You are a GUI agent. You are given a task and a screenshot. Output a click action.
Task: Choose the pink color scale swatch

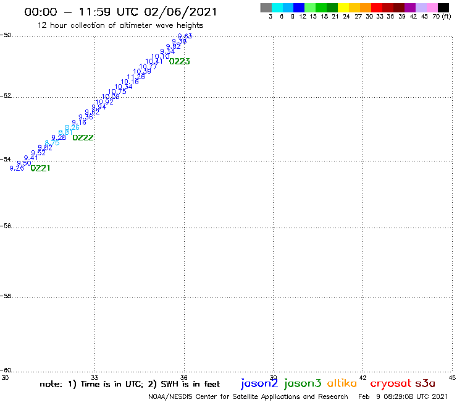tap(432, 8)
